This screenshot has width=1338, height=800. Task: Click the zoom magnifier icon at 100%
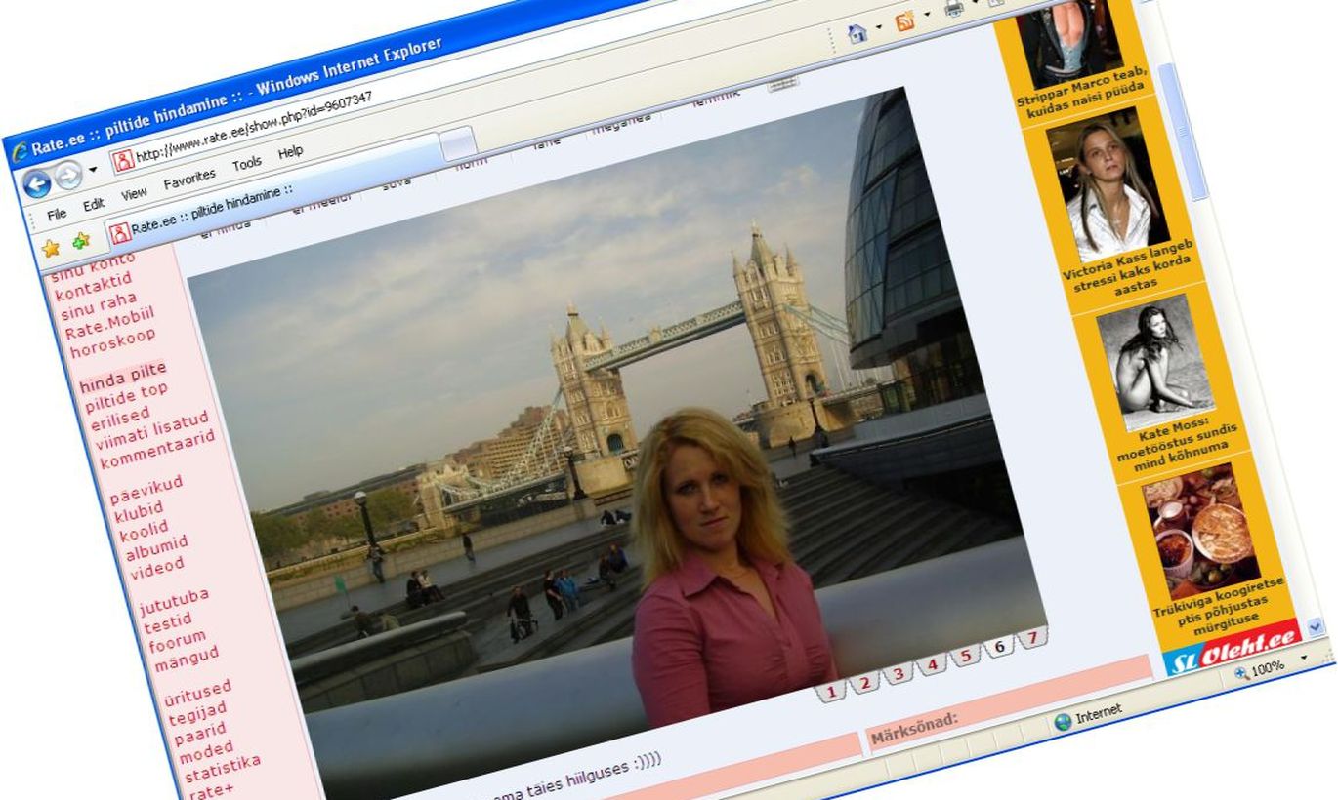pos(1240,673)
